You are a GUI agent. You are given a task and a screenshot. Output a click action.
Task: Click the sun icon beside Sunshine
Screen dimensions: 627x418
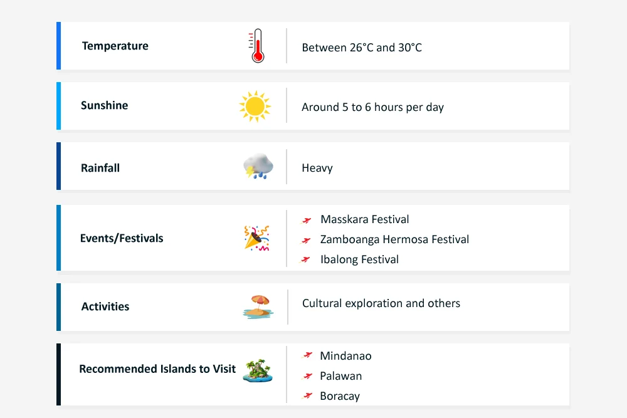click(x=255, y=107)
